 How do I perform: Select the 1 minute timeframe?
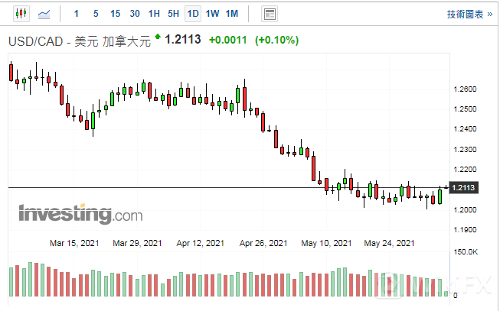coord(76,13)
